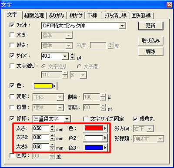Click the 太さ input field showing 0.50
The width and height of the screenshot is (174, 168).
(41, 128)
